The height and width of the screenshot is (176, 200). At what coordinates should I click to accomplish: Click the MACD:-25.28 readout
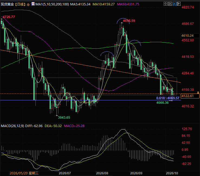click(74, 126)
